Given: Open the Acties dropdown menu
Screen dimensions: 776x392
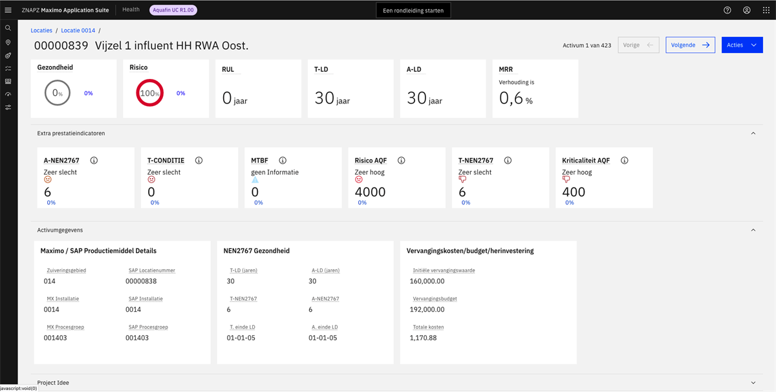Looking at the screenshot, I should tap(742, 45).
